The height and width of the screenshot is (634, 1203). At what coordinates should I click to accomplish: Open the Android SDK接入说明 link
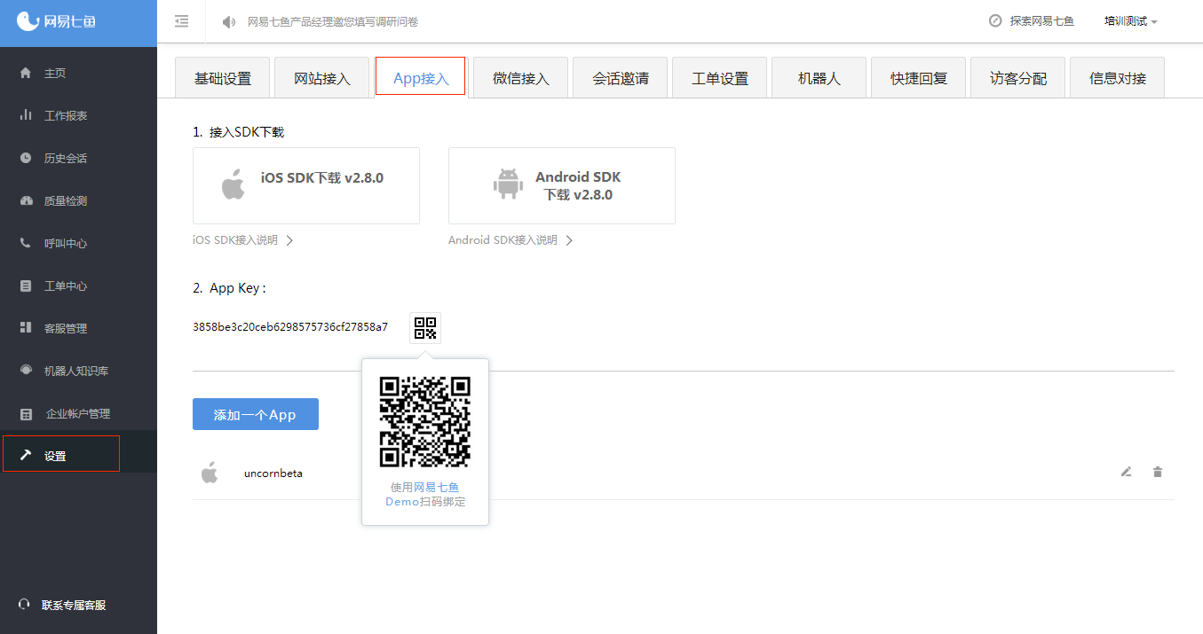(x=503, y=240)
